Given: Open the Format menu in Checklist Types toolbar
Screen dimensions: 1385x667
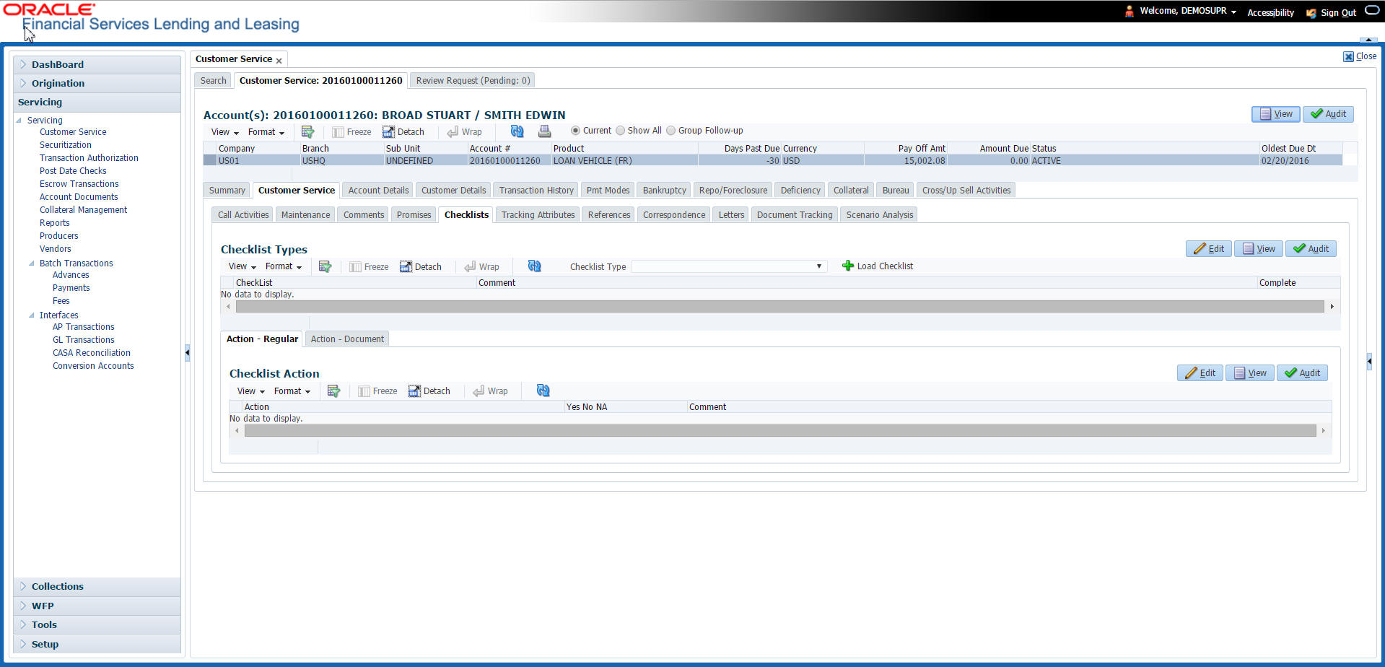Looking at the screenshot, I should click(283, 266).
